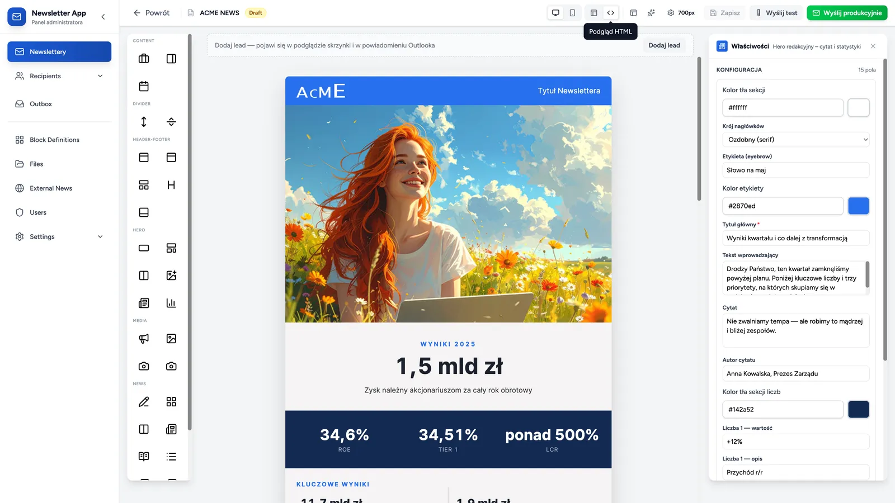This screenshot has height=503, width=895.
Task: Click the Tekst wprowadzający text area
Action: click(x=795, y=278)
